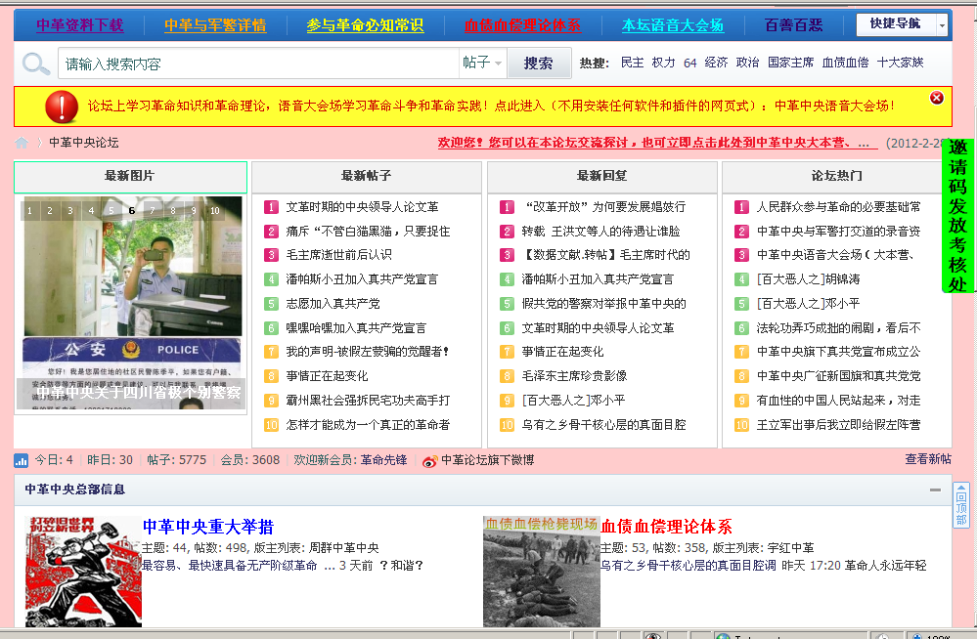The width and height of the screenshot is (977, 639).
Task: Select hot search keyword 十大家族
Action: (901, 63)
